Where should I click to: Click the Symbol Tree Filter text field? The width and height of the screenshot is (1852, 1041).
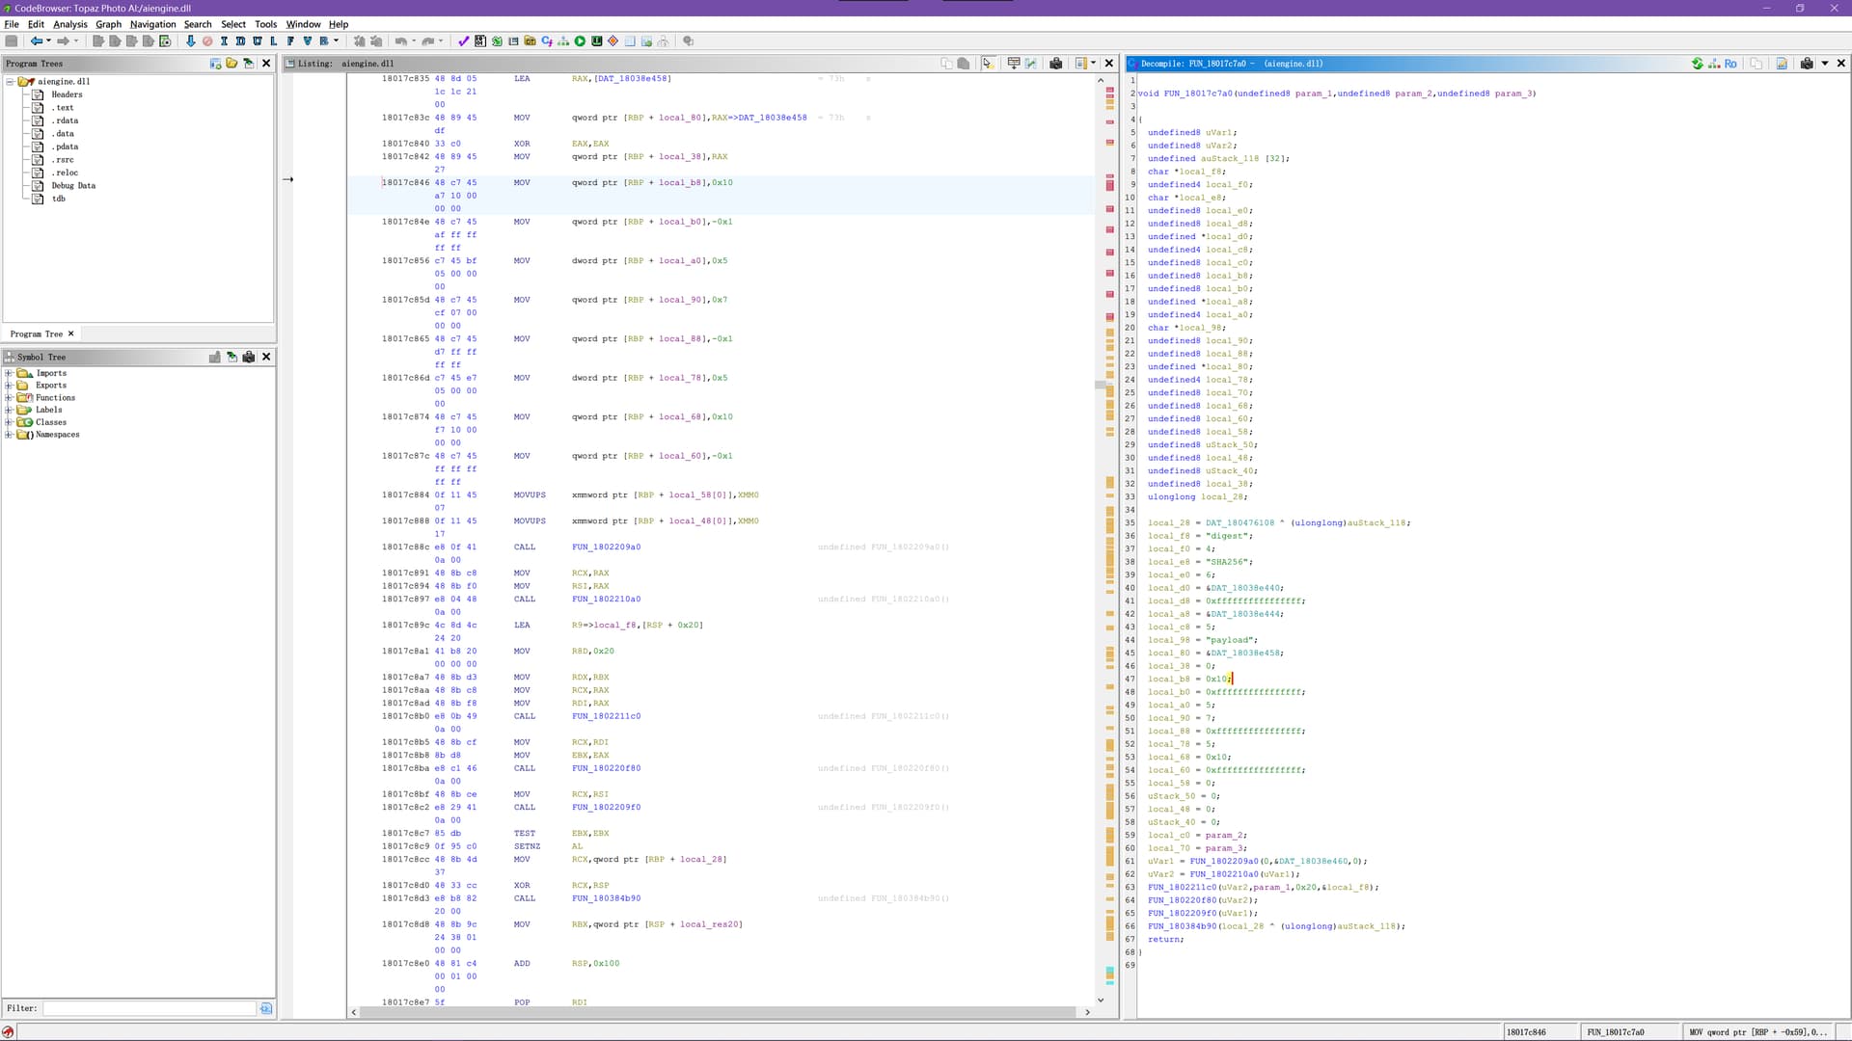pos(150,1008)
